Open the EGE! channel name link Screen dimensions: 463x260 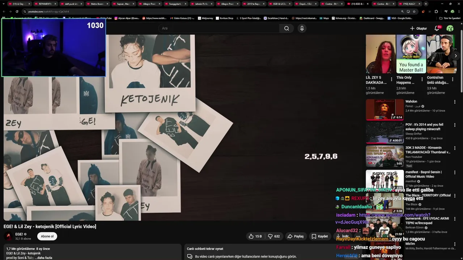click(19, 234)
